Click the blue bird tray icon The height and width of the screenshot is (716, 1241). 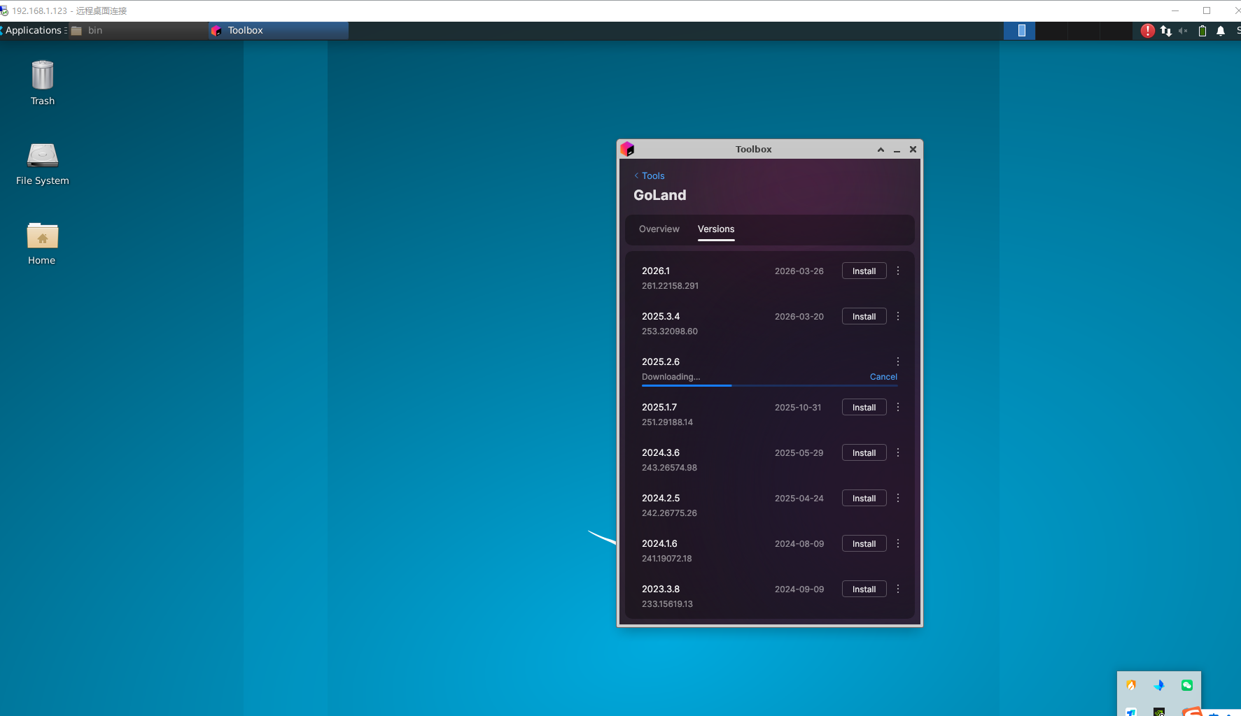(x=1159, y=685)
